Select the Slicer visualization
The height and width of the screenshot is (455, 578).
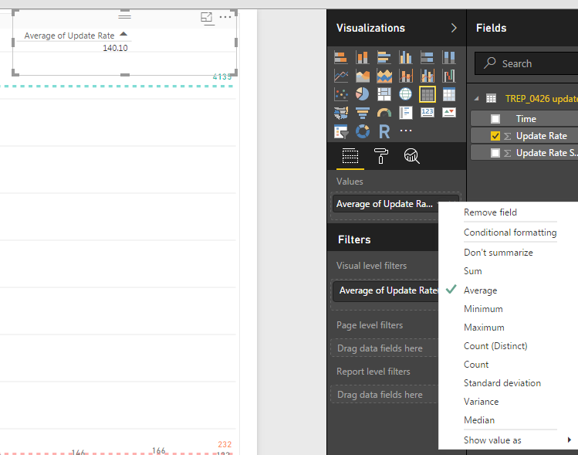[340, 131]
